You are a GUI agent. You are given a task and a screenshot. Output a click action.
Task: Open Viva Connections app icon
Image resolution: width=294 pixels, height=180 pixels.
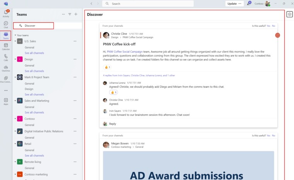coord(6,79)
